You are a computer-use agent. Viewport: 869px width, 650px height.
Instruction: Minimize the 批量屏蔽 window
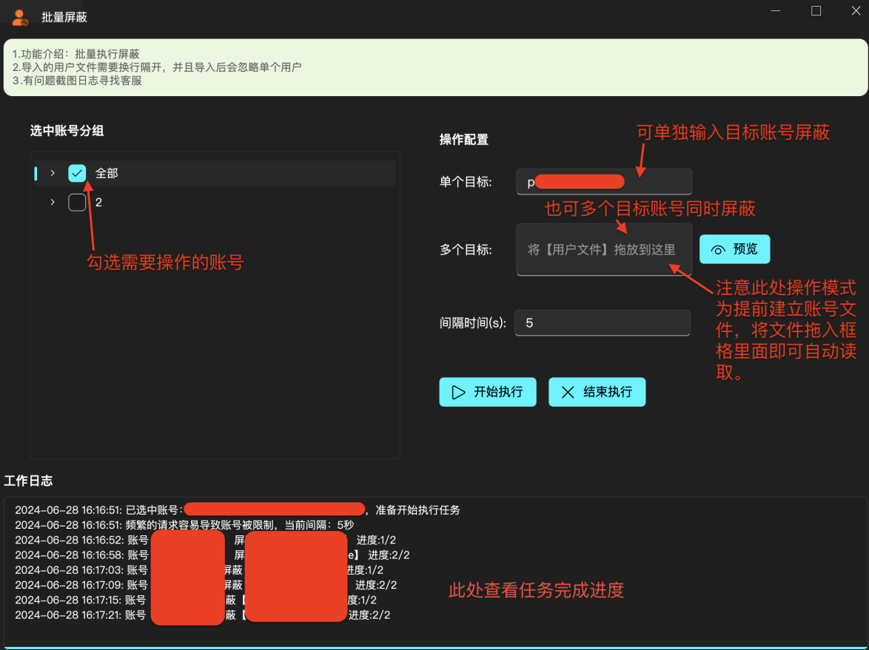coord(775,11)
